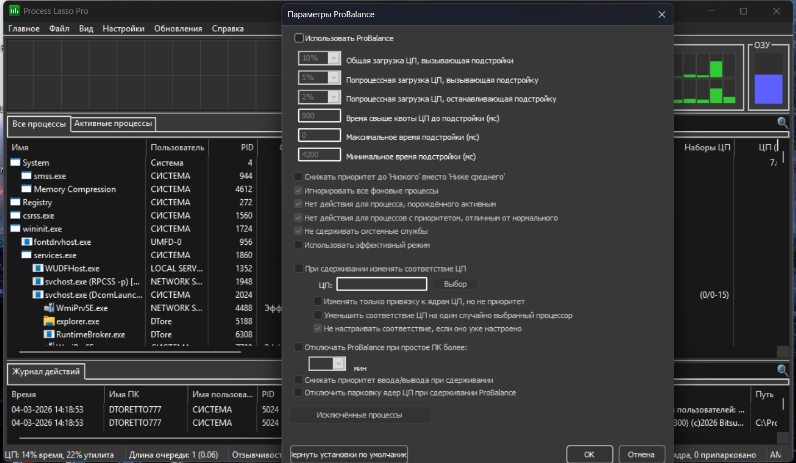Open the Настройки menu

click(123, 28)
